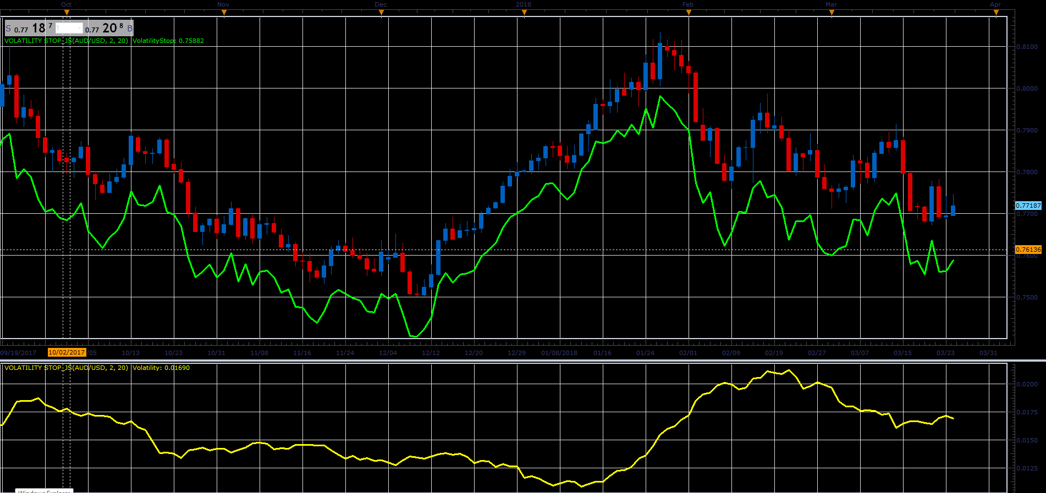The height and width of the screenshot is (493, 1046).
Task: Click the 01/16 date axis label
Action: point(602,353)
